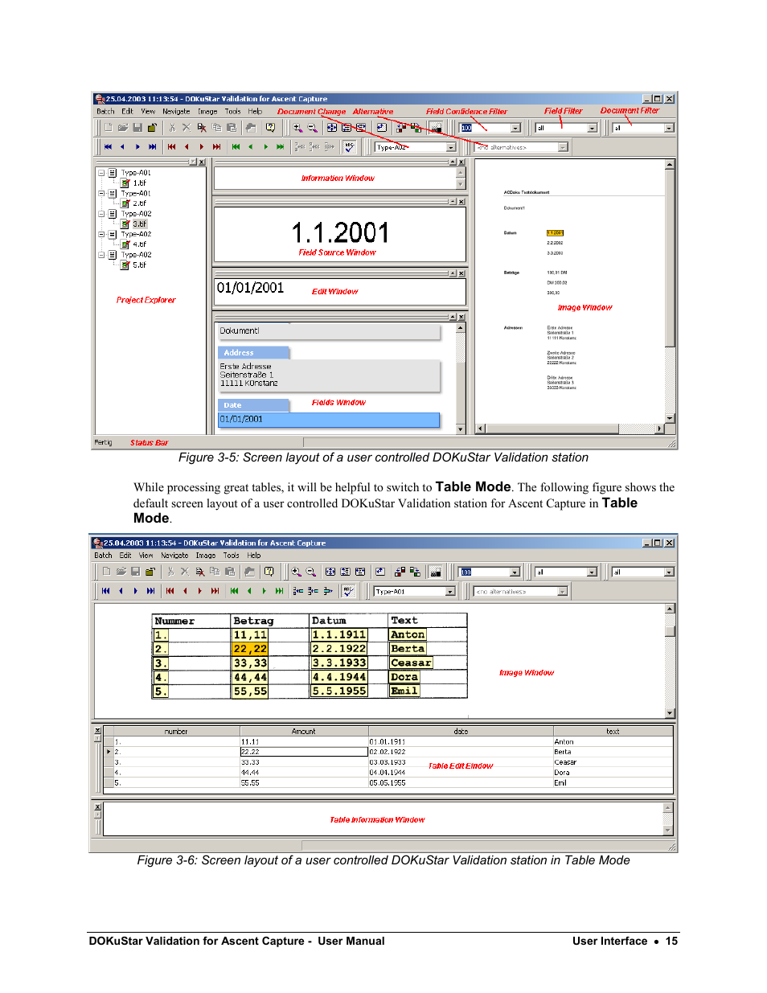Click the highlighted Date field 01/01/2001
The width and height of the screenshot is (767, 993).
329,420
